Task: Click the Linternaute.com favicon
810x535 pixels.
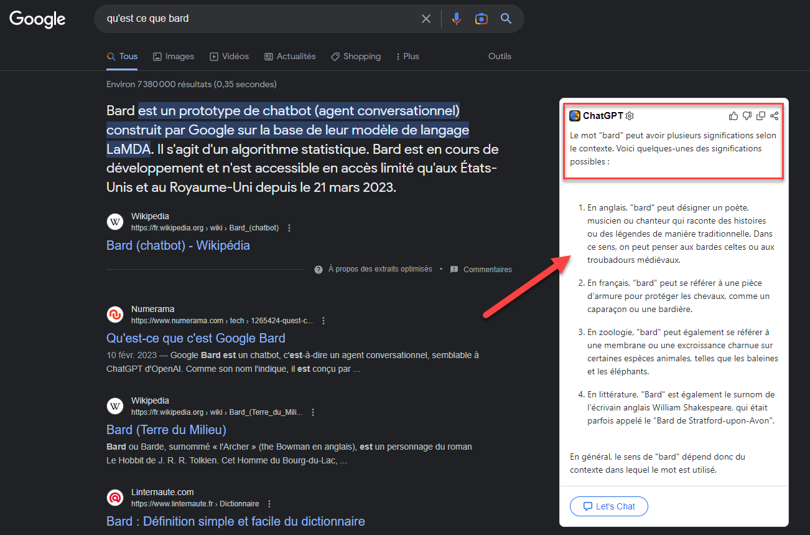Action: pos(115,498)
